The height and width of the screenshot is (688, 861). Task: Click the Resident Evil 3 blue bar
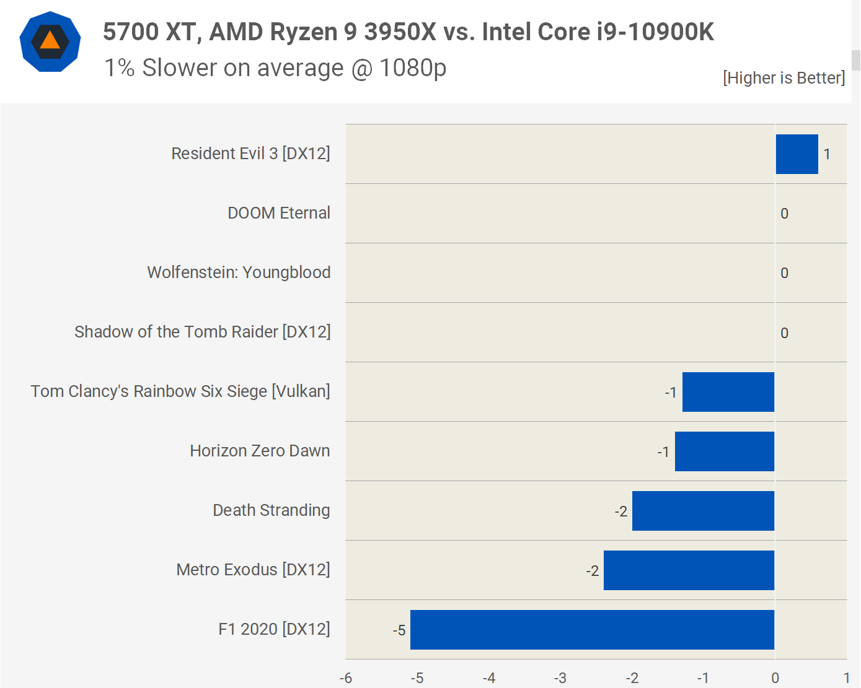tap(797, 154)
